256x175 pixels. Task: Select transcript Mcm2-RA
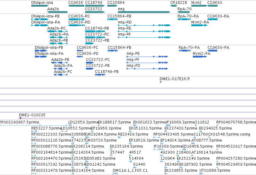click(200, 22)
